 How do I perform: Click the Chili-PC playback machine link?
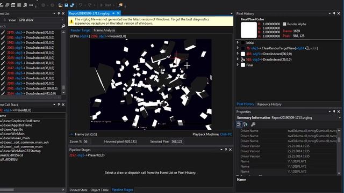click(x=226, y=134)
